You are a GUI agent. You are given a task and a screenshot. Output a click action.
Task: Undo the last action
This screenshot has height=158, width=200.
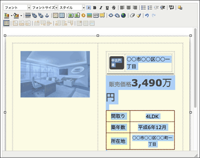(147, 16)
